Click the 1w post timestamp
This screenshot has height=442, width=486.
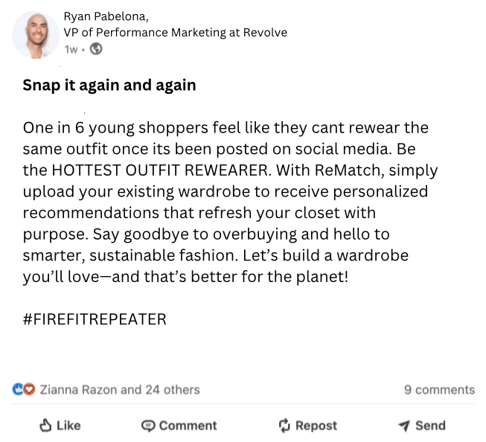pos(71,49)
